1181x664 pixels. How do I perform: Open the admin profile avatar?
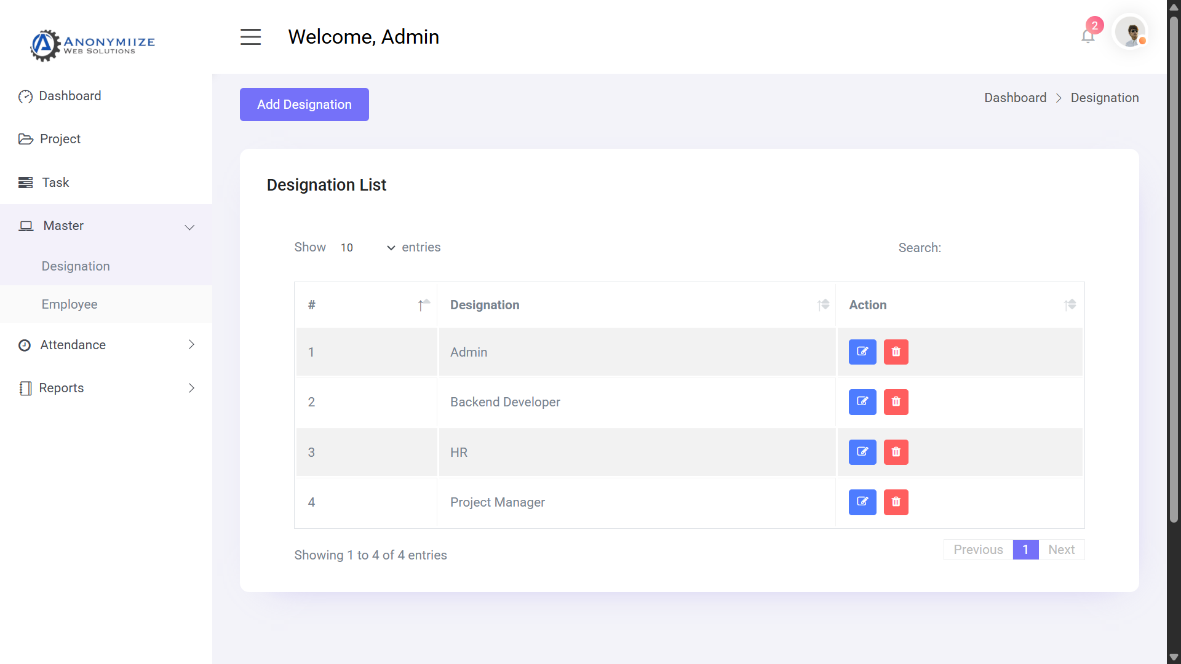point(1131,32)
